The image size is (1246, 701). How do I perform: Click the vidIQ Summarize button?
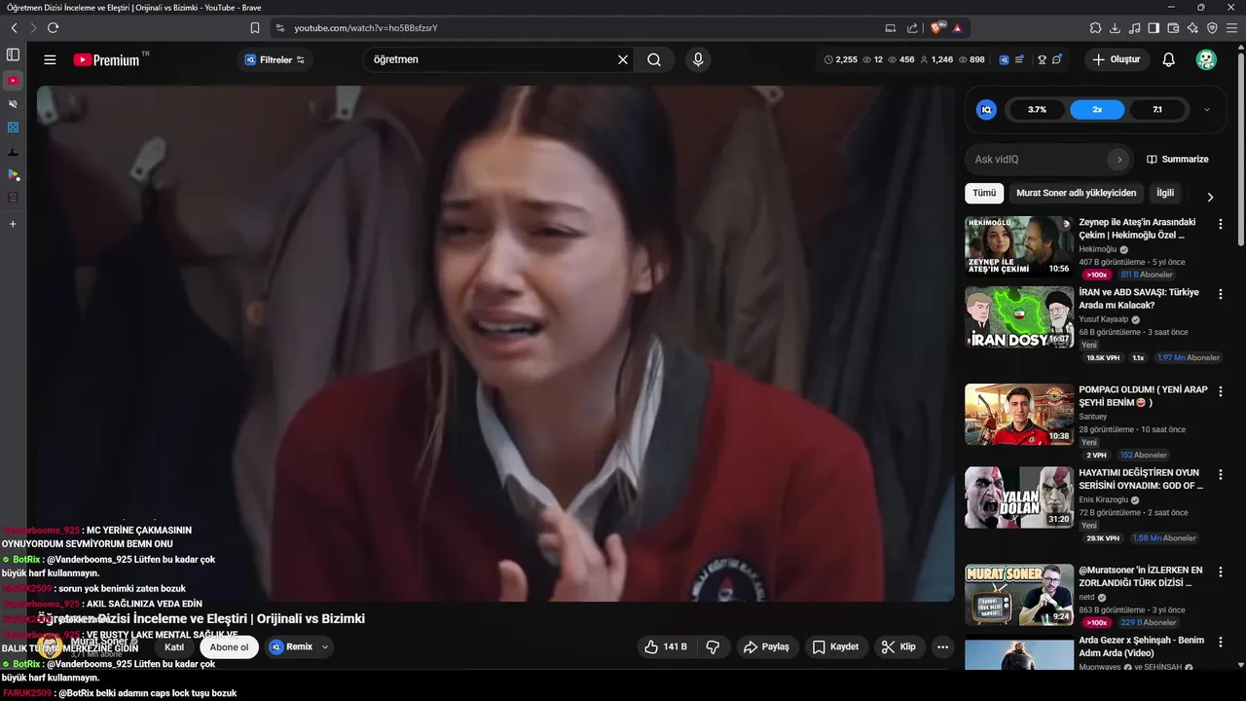click(x=1178, y=159)
